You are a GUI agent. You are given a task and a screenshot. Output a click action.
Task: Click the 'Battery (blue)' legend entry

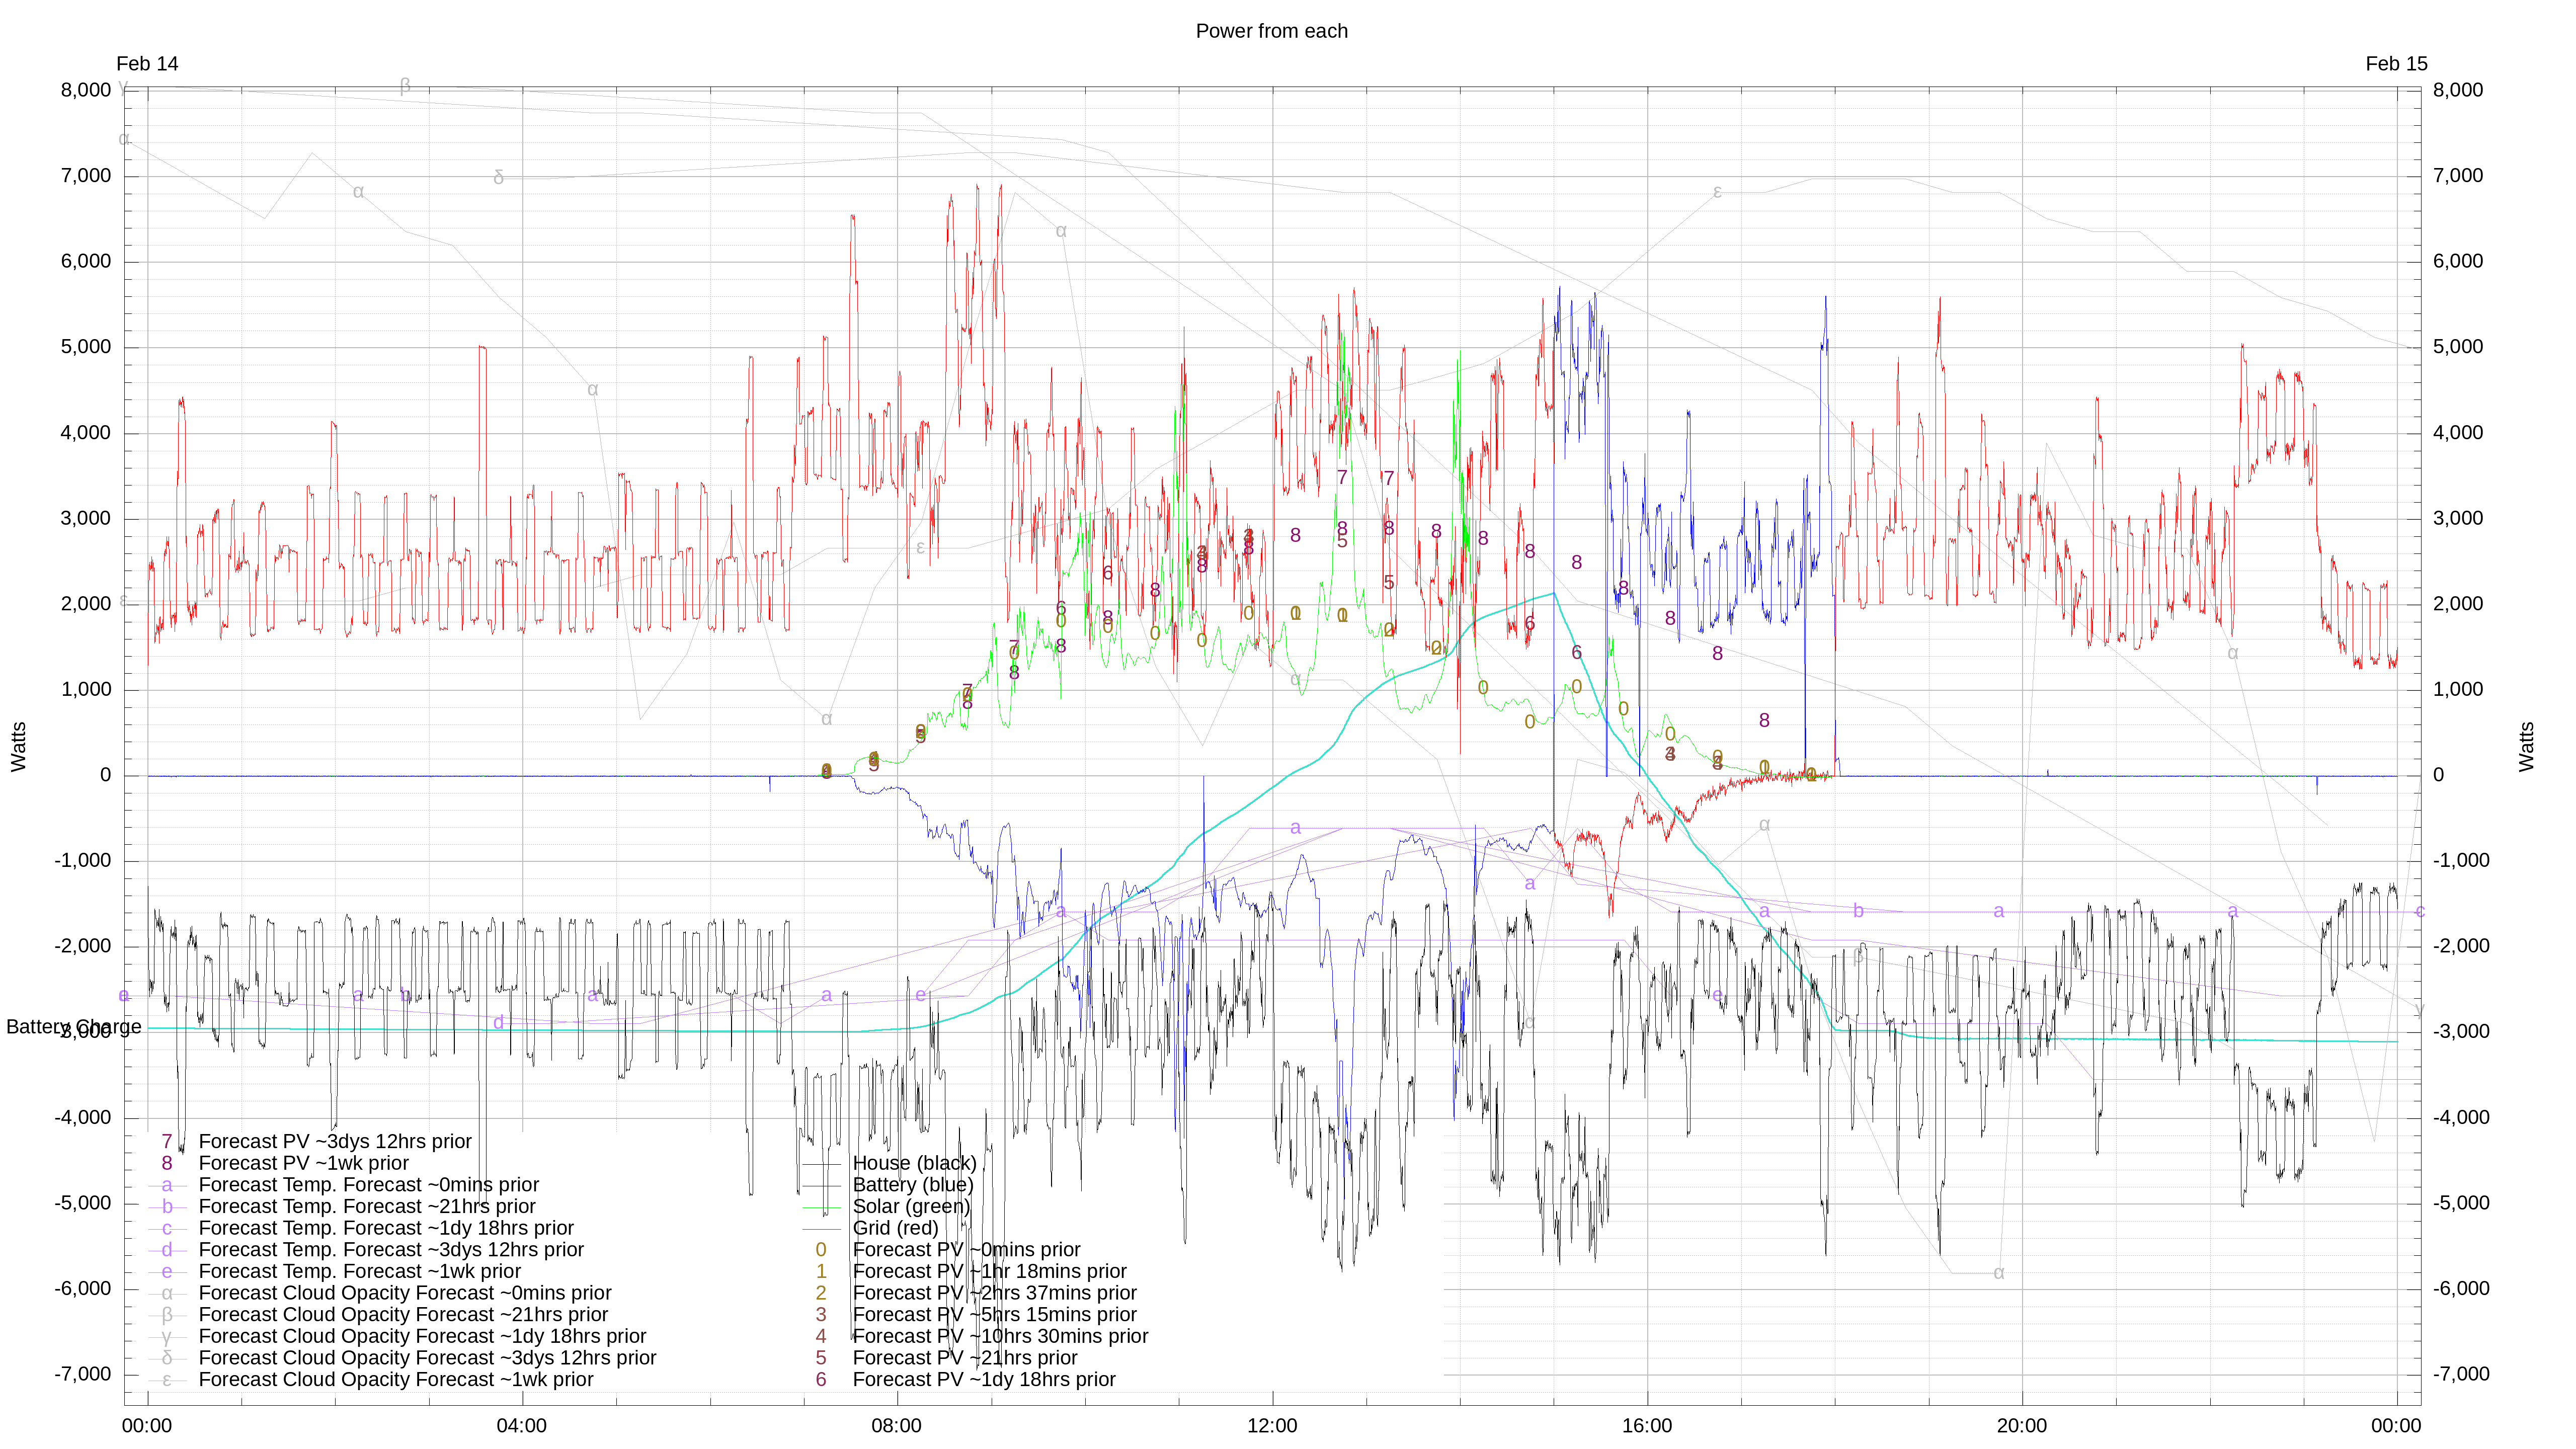tap(912, 1185)
